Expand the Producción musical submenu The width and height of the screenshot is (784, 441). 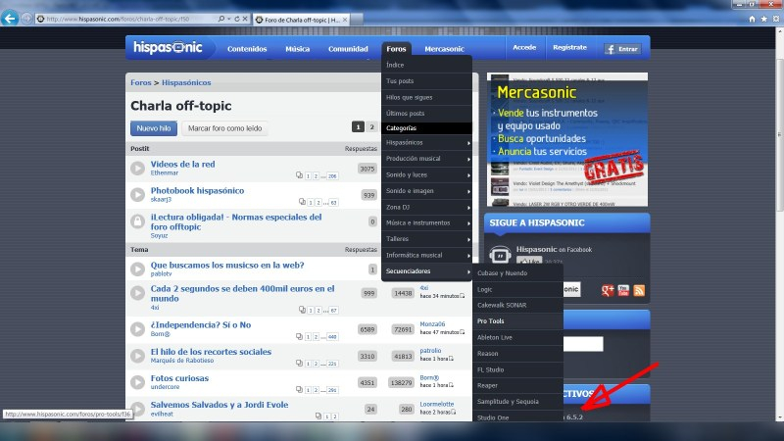pos(426,159)
